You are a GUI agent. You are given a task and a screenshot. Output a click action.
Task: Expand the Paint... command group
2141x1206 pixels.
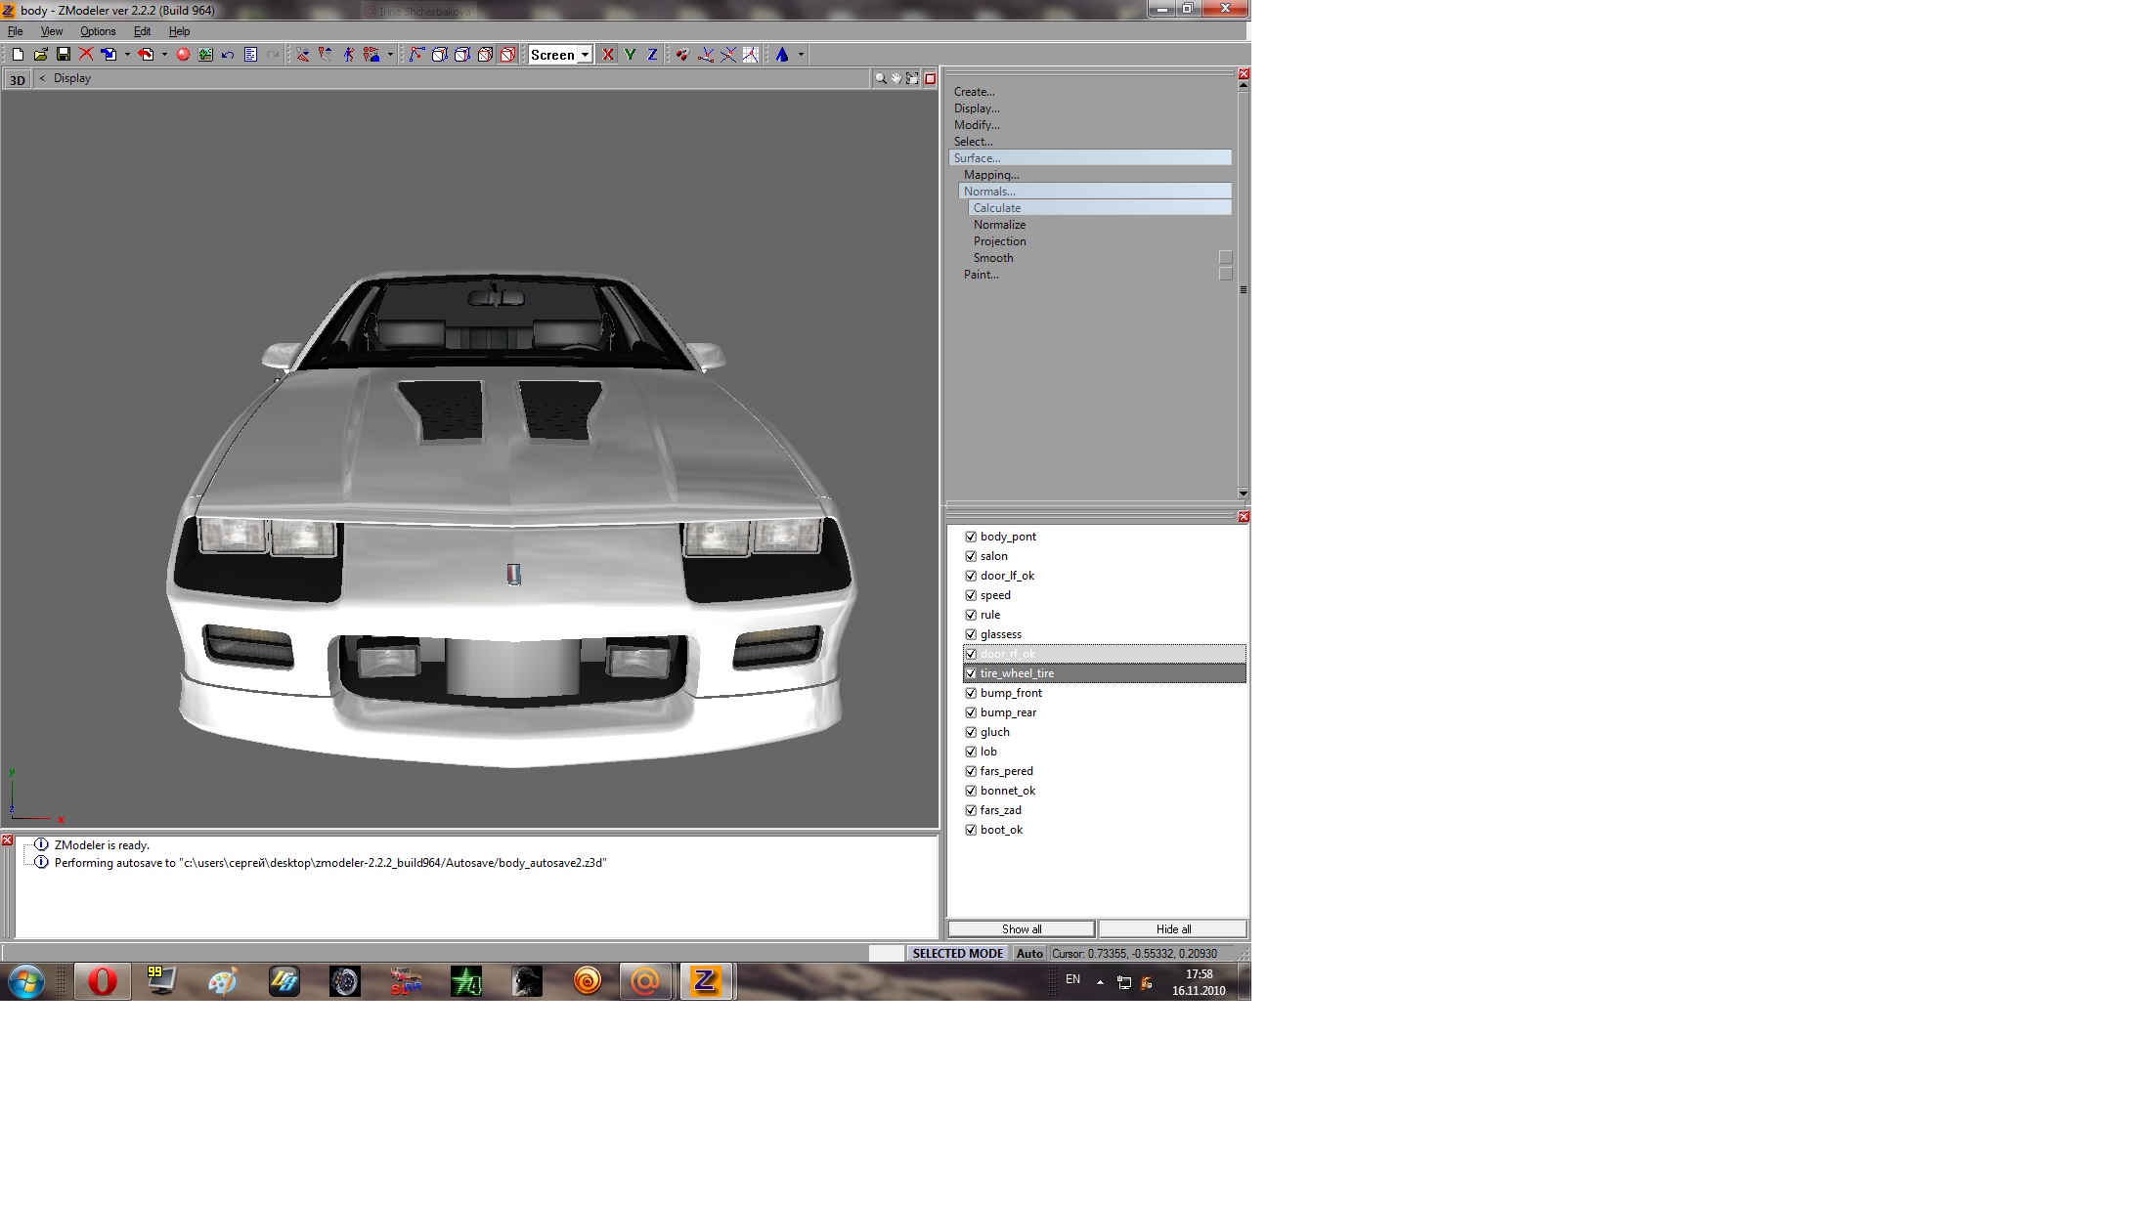[981, 275]
